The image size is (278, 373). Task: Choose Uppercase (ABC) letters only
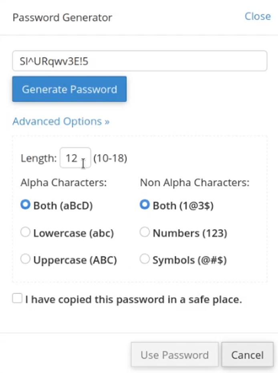click(x=25, y=259)
